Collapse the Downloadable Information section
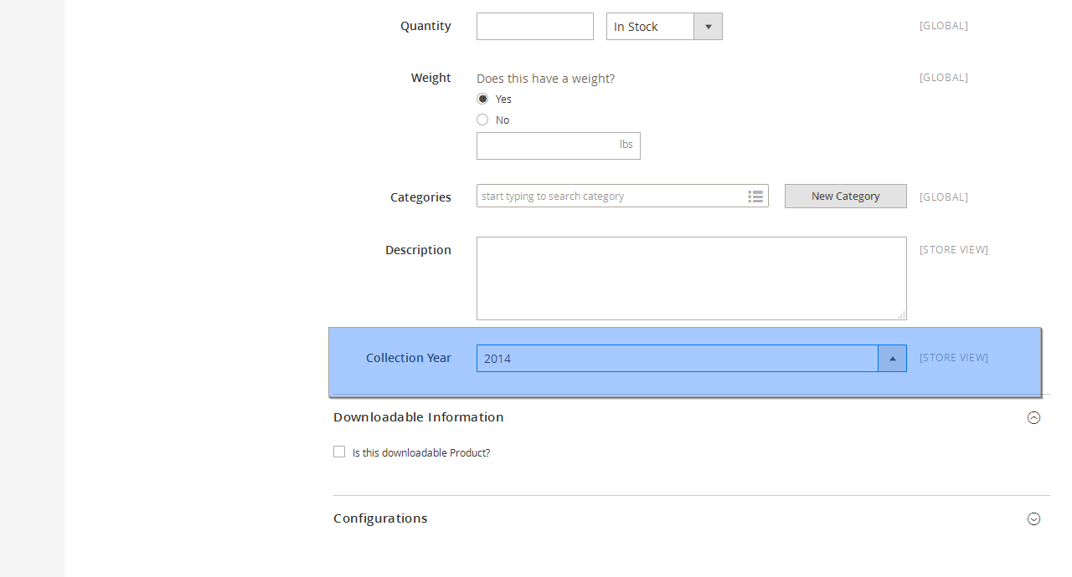 click(x=1033, y=417)
